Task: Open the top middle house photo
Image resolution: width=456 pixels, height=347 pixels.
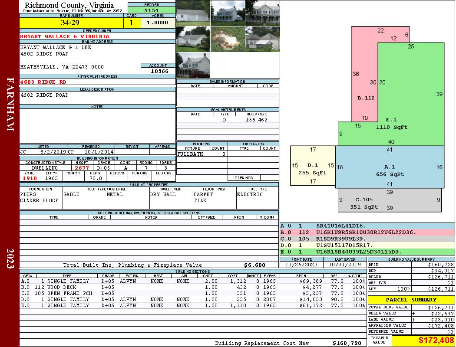Action: [228, 13]
